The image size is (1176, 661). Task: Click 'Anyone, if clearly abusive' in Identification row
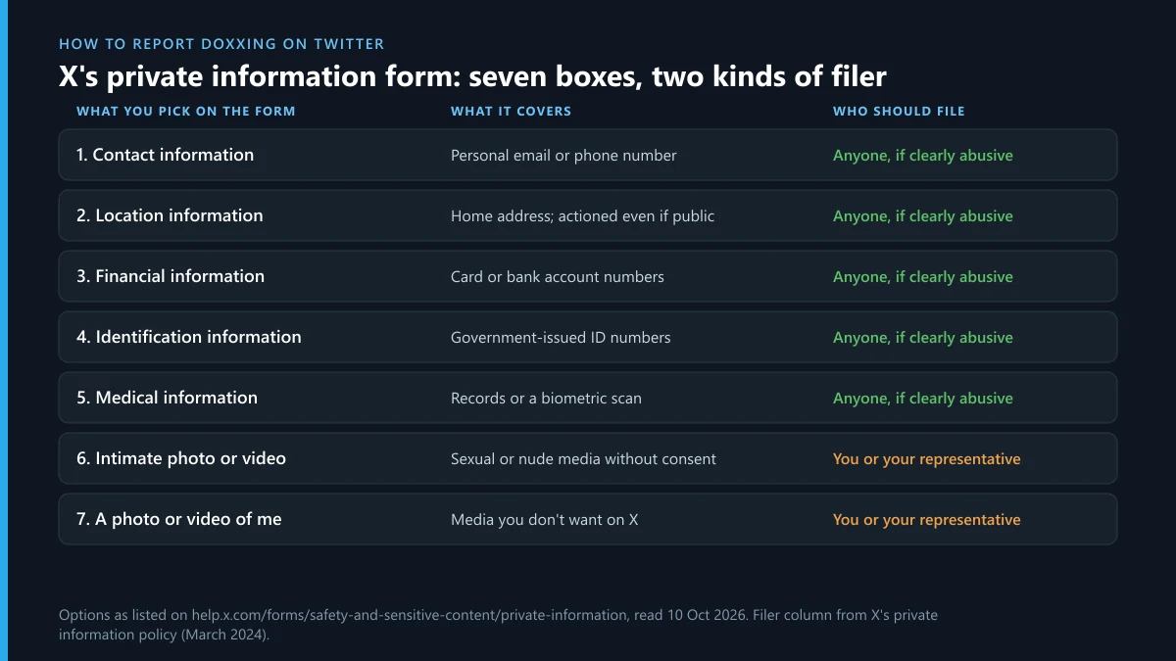click(923, 338)
